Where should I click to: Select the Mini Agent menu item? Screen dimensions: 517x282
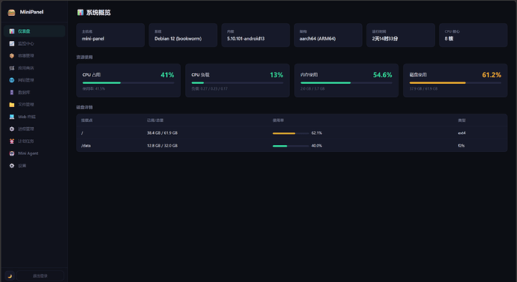[34, 153]
